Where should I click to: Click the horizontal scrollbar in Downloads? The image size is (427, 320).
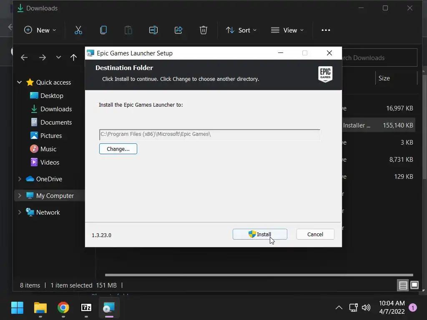pyautogui.click(x=259, y=275)
